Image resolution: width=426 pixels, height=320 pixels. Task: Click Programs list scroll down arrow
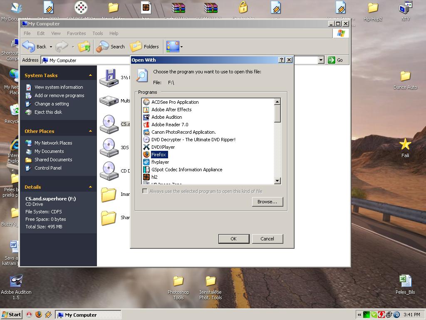coord(277,181)
